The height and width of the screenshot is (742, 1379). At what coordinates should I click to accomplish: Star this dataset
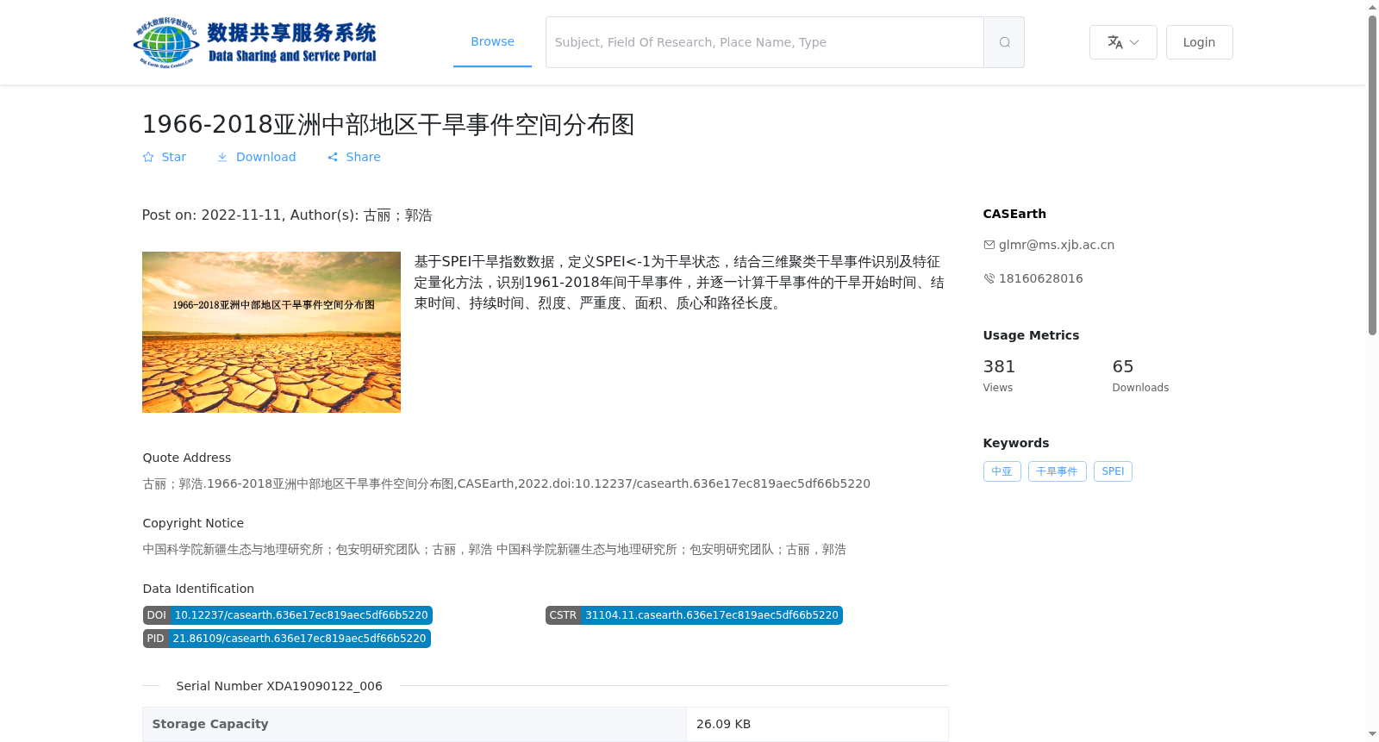point(165,157)
